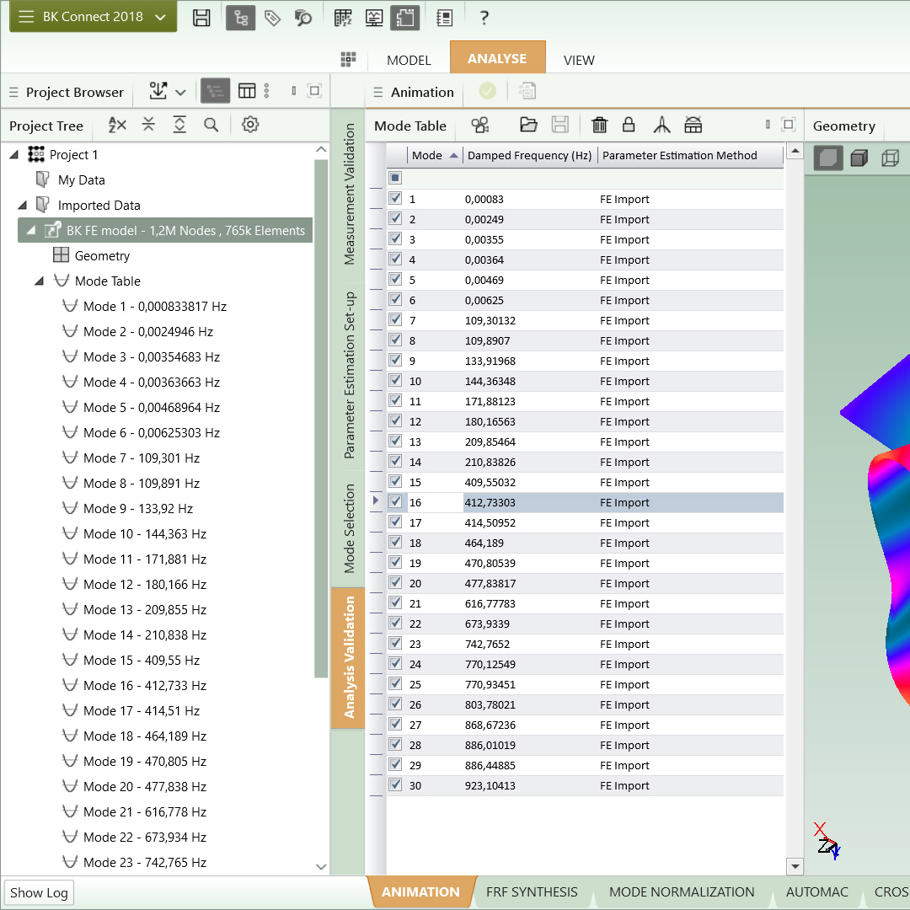910x910 pixels.
Task: Uncheck the checkbox for mode 7
Action: (x=395, y=320)
